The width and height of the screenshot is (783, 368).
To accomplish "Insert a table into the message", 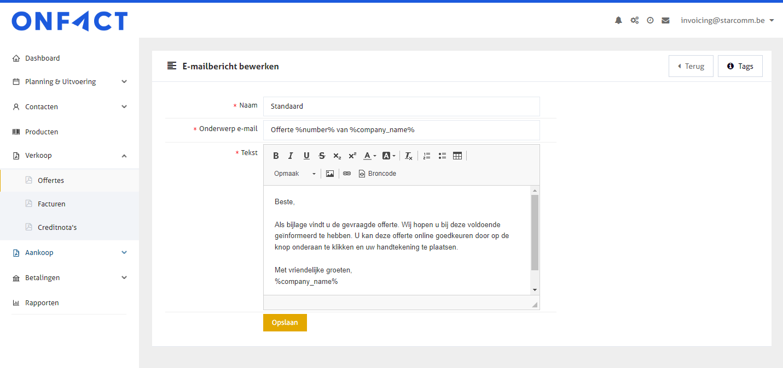I will click(457, 156).
